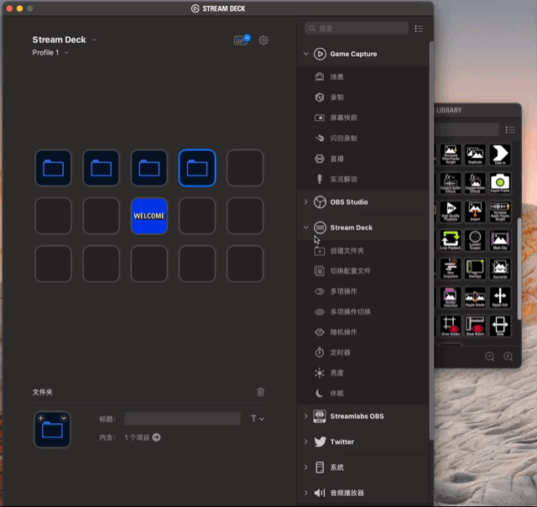Expand the 系统 system category
The image size is (537, 507).
tap(305, 468)
